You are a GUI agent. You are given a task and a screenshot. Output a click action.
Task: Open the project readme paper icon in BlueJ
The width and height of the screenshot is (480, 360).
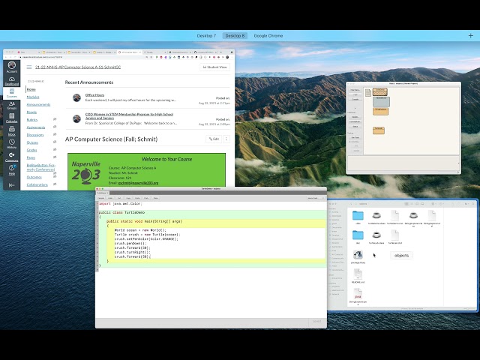368,92
